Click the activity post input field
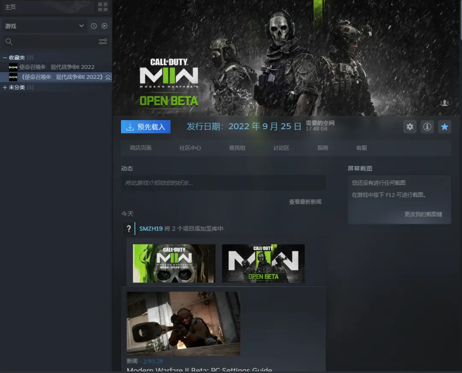462x373 pixels. tap(223, 183)
